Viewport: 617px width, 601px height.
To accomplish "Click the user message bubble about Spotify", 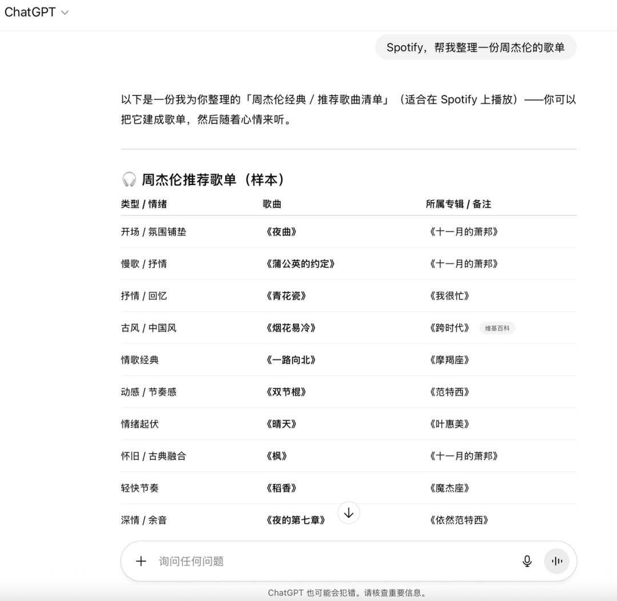I will pos(475,47).
